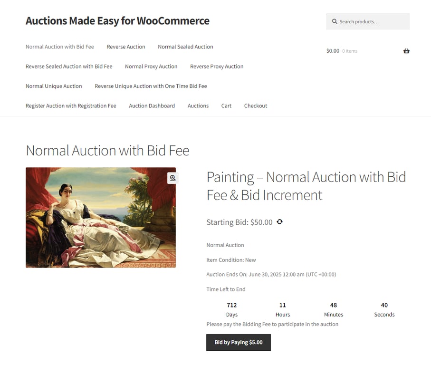Screen dimensions: 431x365
Task: Go to the Auction Dashboard
Action: pyautogui.click(x=152, y=106)
